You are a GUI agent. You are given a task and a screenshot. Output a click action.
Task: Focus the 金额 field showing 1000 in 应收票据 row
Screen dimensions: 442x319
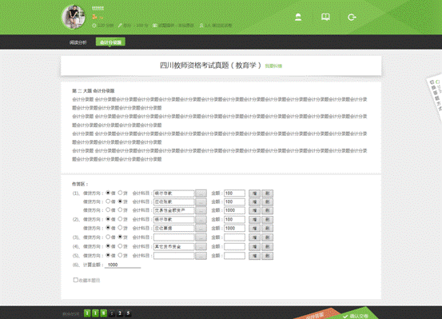[x=234, y=228]
